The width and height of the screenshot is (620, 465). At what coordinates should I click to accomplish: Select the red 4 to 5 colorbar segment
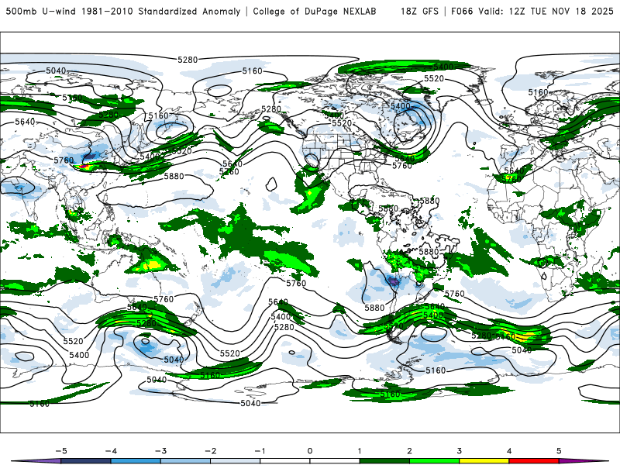click(x=534, y=461)
